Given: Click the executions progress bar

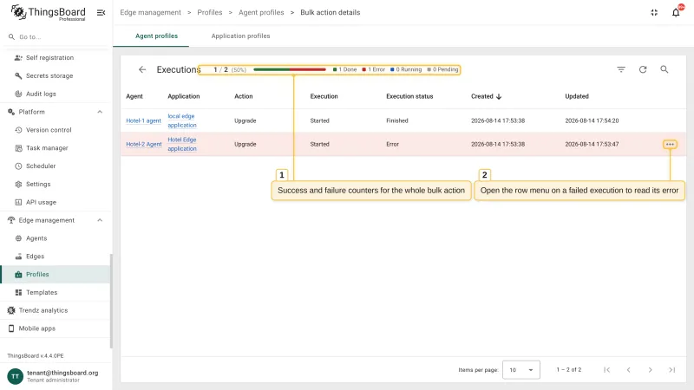Looking at the screenshot, I should point(290,69).
